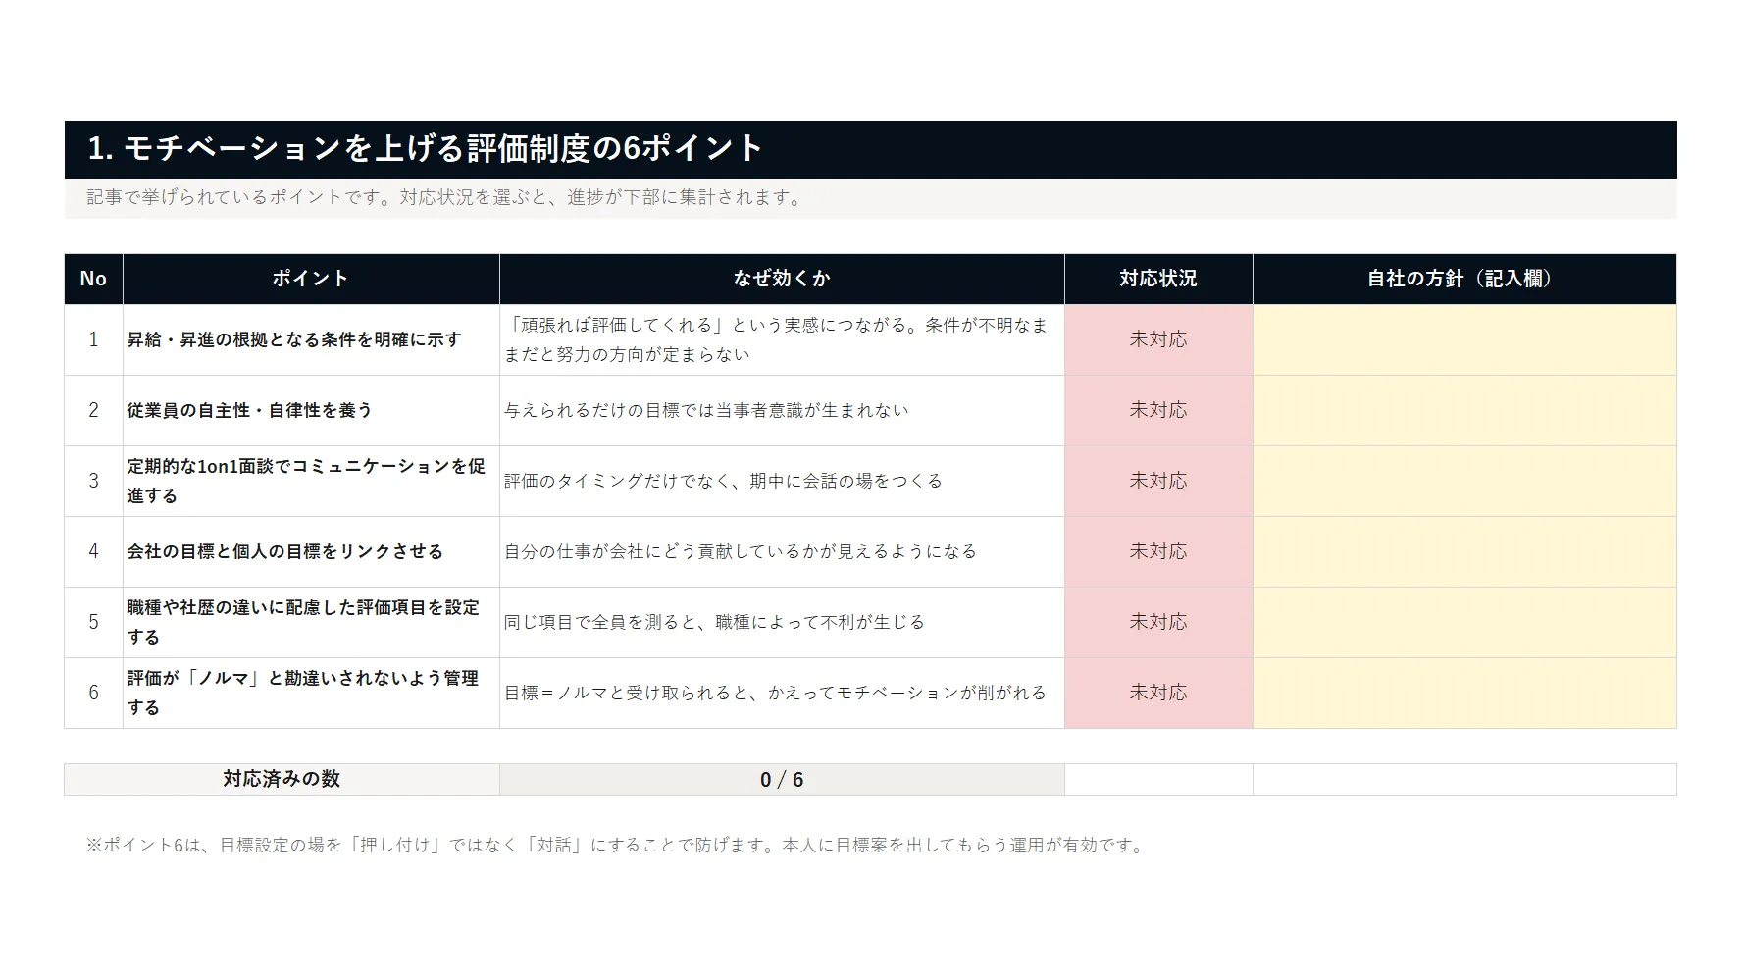Click the cell 評価が「ノルマ」と勘違いされないよう管理する
Viewport: 1742px width, 980px height.
(x=311, y=693)
